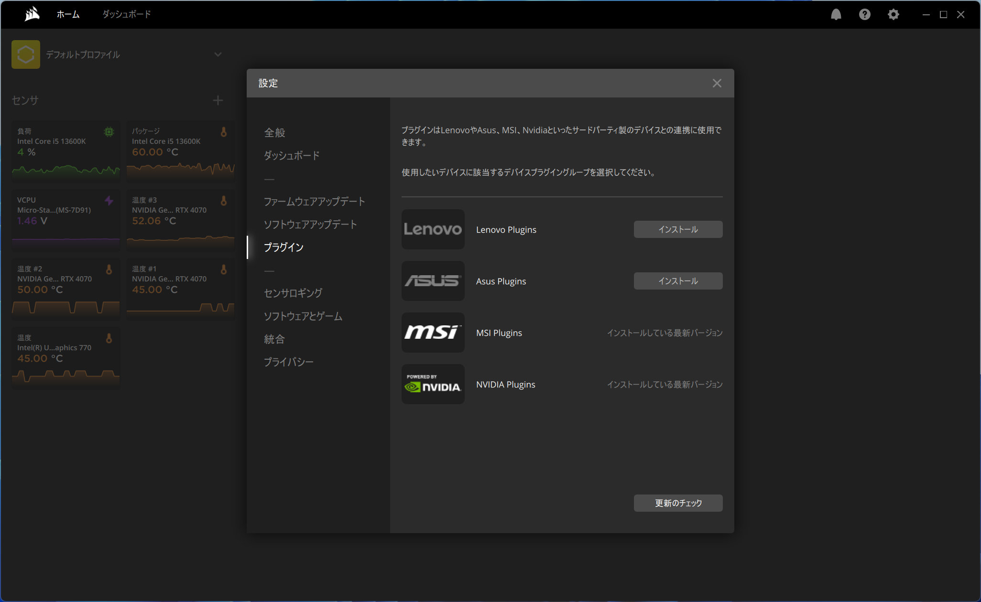
Task: Click MSI インストールしている最新バージョン status text
Action: pyautogui.click(x=665, y=333)
